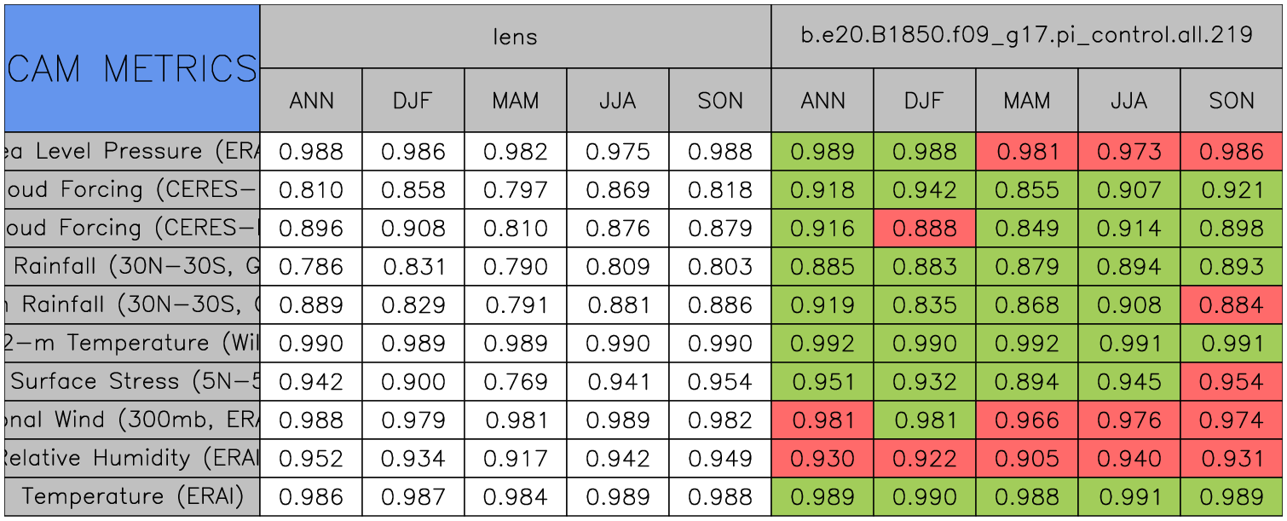Select the Sea Level Pressure row label
Image resolution: width=1287 pixels, height=521 pixels.
132,152
